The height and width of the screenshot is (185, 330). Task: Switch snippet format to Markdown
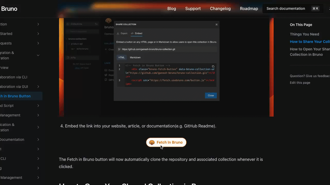[135, 57]
